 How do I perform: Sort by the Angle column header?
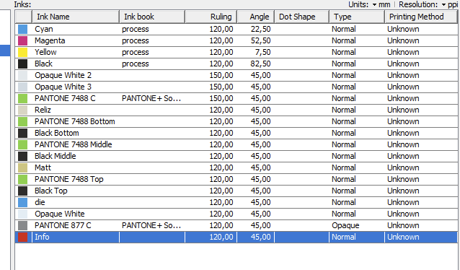255,17
